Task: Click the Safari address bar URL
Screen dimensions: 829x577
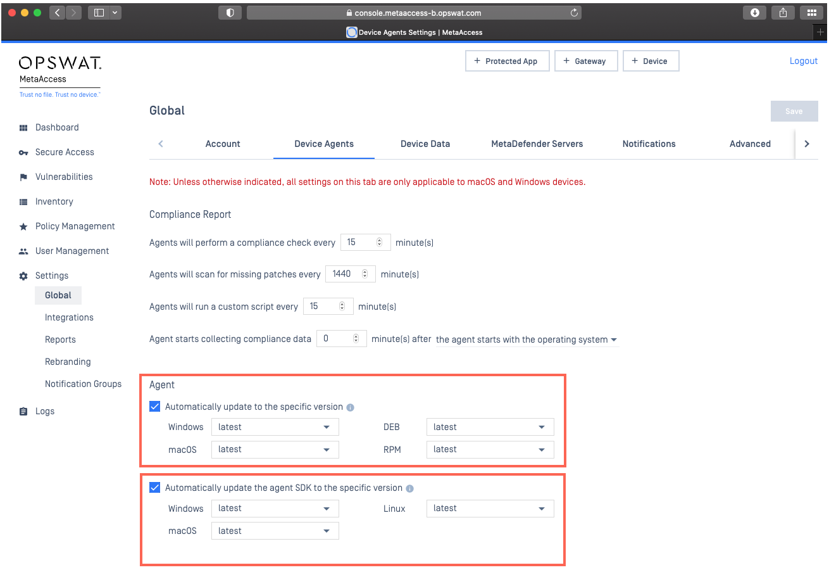Action: coord(414,13)
